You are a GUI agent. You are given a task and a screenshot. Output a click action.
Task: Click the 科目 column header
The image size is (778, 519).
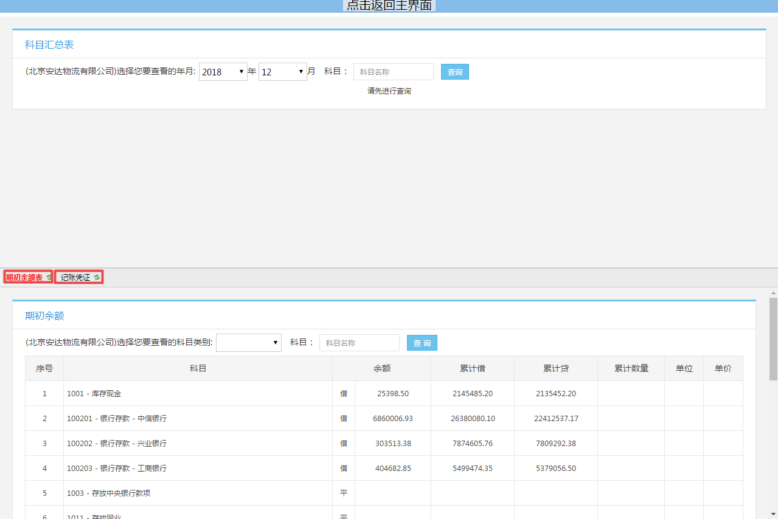point(198,368)
